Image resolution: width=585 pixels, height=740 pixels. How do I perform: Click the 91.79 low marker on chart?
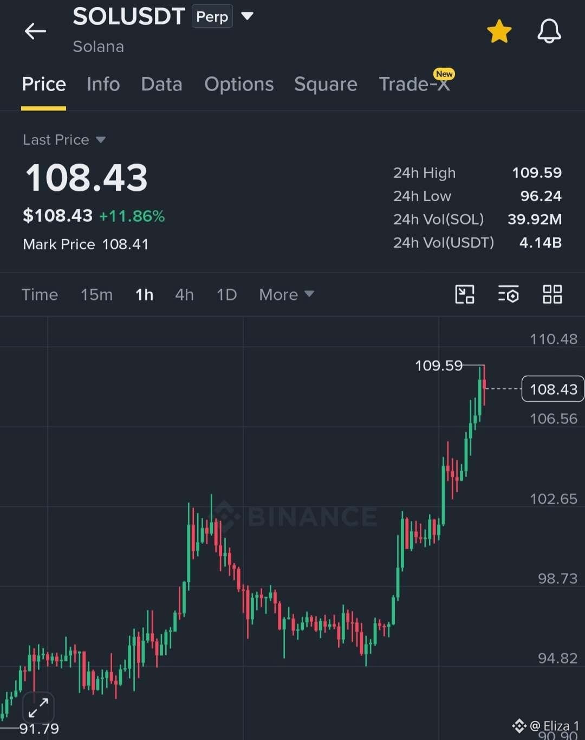(x=39, y=729)
